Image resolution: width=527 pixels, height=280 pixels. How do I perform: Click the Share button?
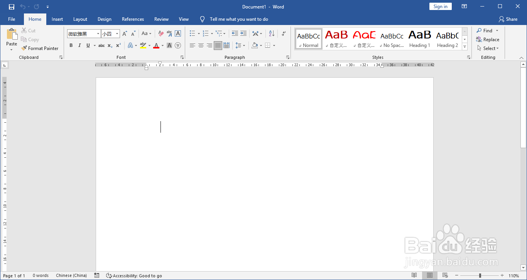(x=508, y=19)
